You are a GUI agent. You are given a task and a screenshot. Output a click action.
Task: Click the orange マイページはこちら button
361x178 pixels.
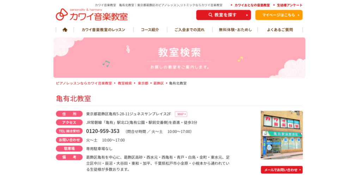pos(279,15)
